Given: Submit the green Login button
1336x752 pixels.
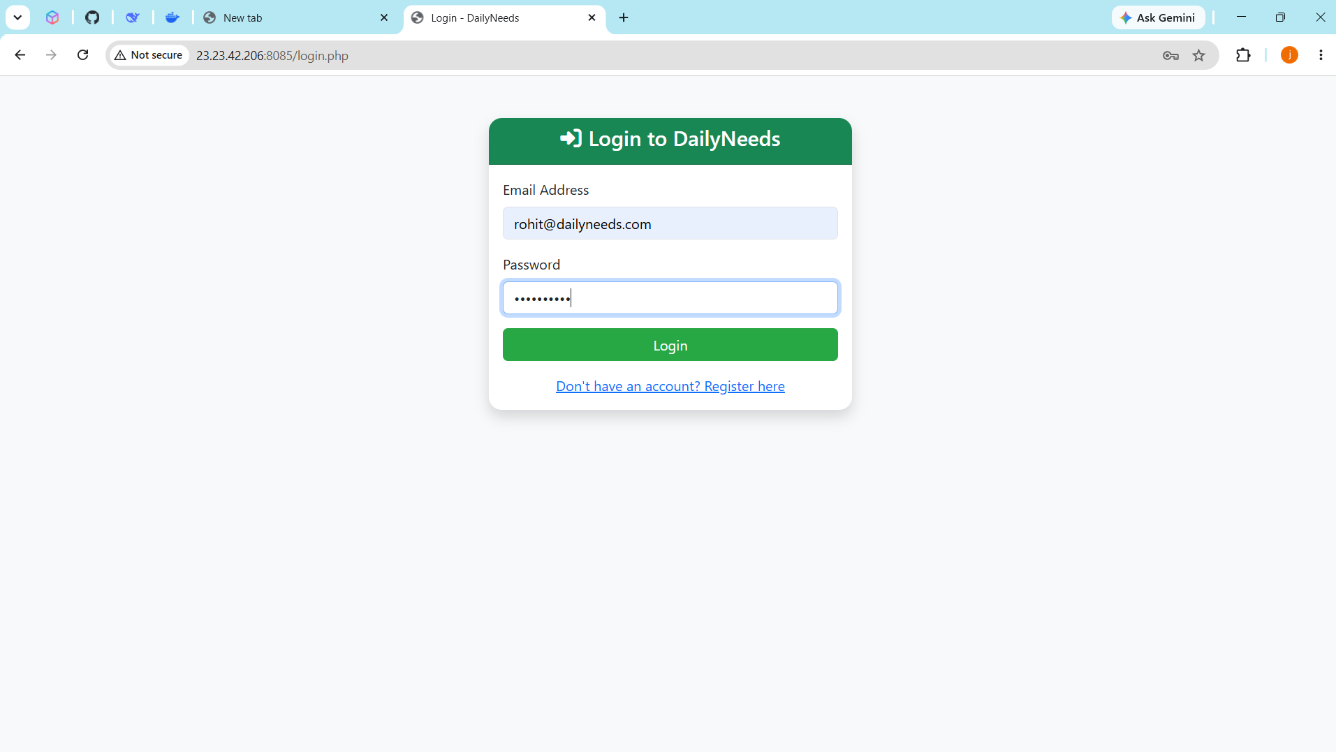Looking at the screenshot, I should coord(670,345).
